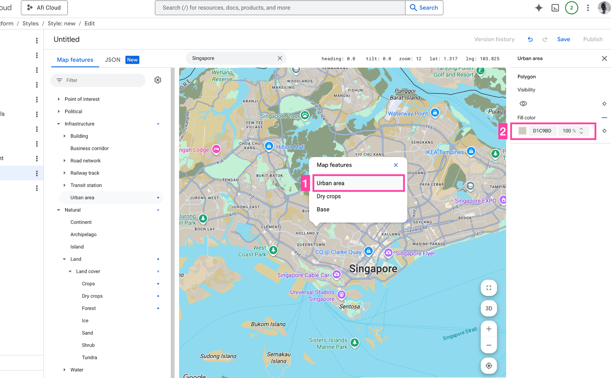Viewport: 611px width, 378px height.
Task: Switch to JSON tab
Action: [112, 60]
